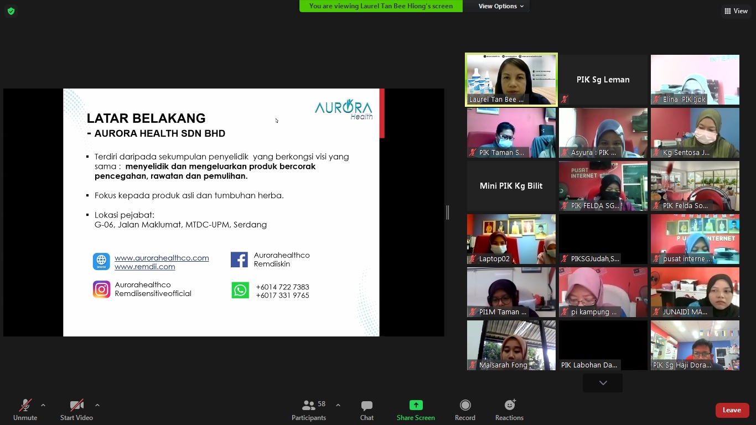
Task: Open the Reactions menu
Action: (509, 410)
